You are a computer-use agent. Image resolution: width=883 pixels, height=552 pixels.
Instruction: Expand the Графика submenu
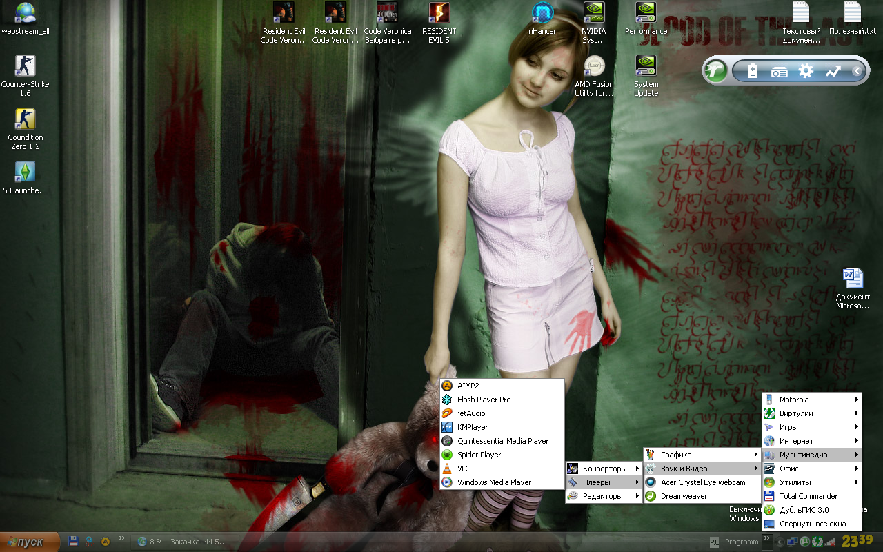click(702, 455)
